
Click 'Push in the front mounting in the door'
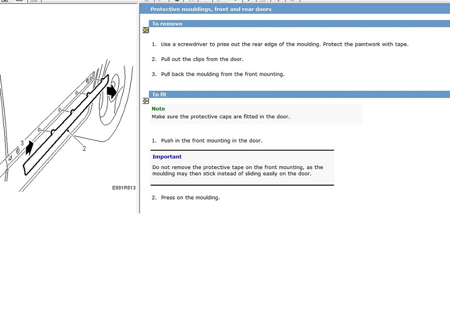click(211, 141)
